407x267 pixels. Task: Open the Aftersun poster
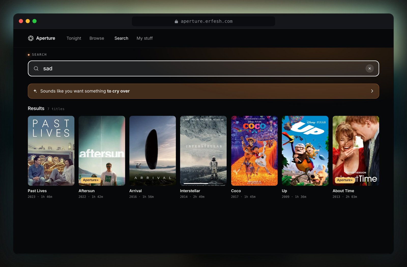pyautogui.click(x=102, y=151)
